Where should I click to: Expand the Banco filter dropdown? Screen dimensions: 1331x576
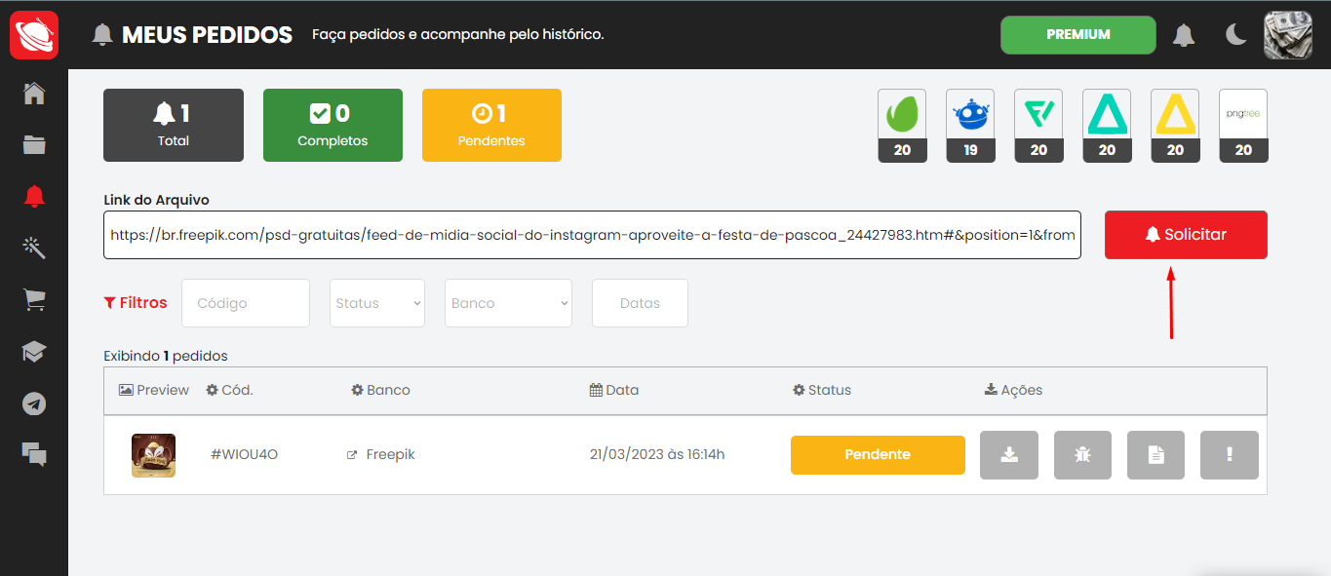point(508,303)
